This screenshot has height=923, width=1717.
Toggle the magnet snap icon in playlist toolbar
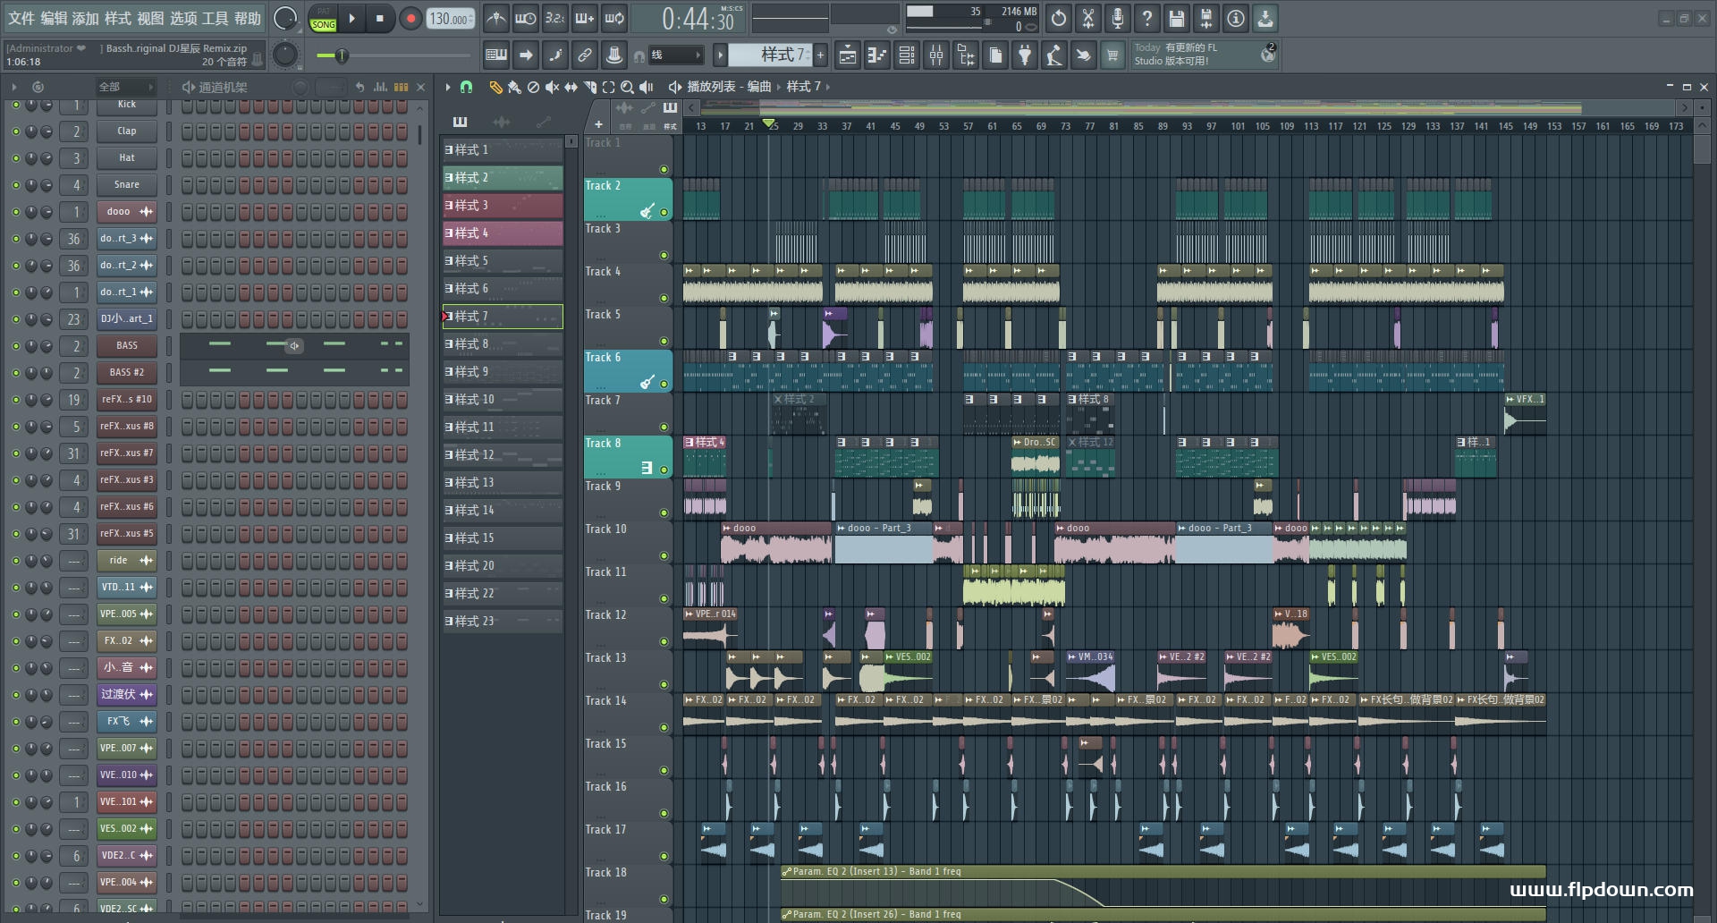tap(466, 87)
